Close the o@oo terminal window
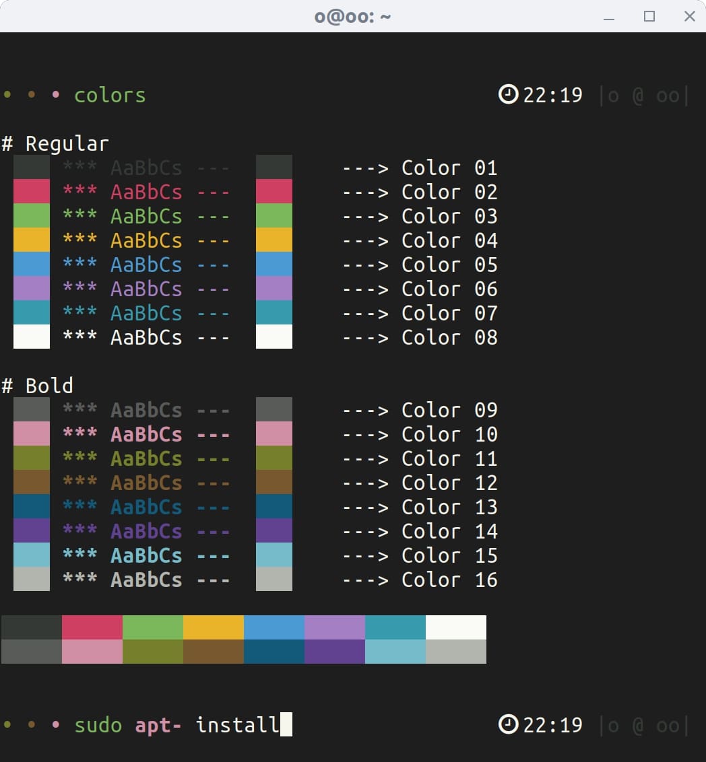Viewport: 706px width, 762px height. [x=689, y=17]
